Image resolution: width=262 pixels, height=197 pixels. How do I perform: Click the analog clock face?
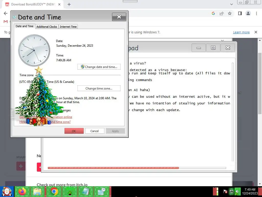tap(34, 50)
